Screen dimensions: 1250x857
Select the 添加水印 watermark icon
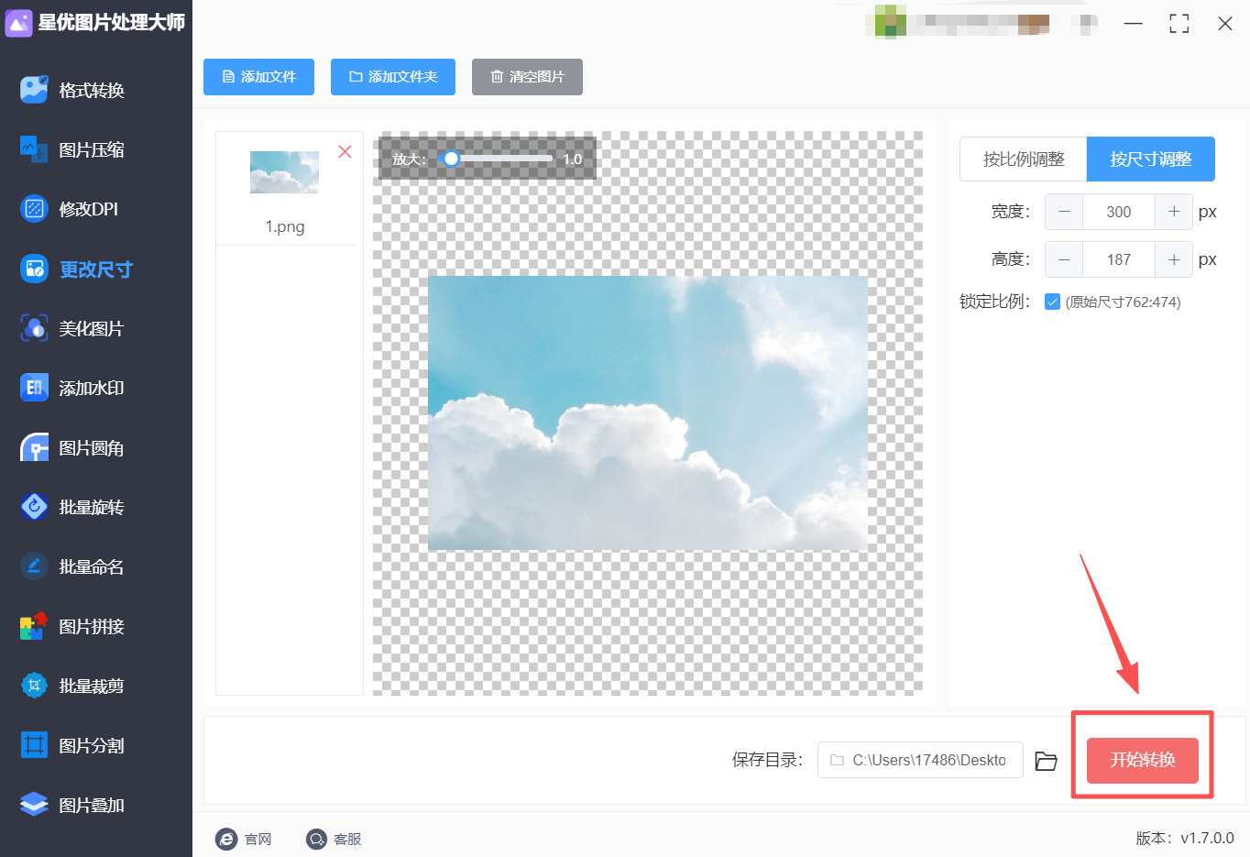(x=34, y=388)
